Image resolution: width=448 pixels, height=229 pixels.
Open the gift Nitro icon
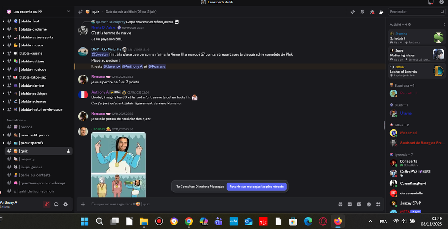pos(340,204)
